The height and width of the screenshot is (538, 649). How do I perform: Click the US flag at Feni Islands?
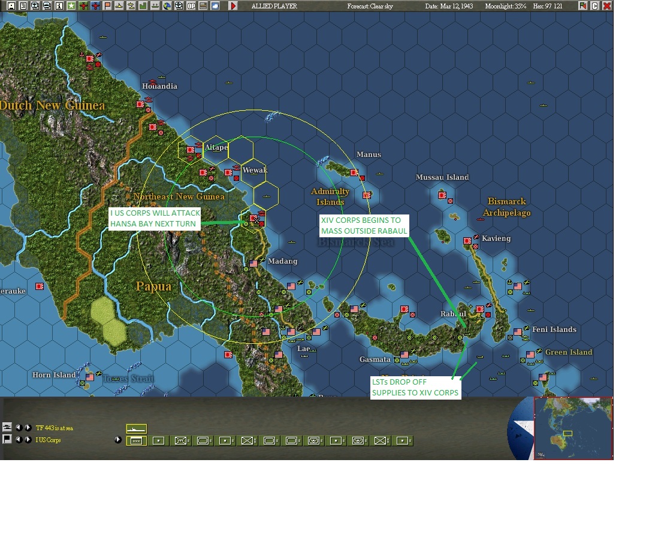click(x=517, y=331)
